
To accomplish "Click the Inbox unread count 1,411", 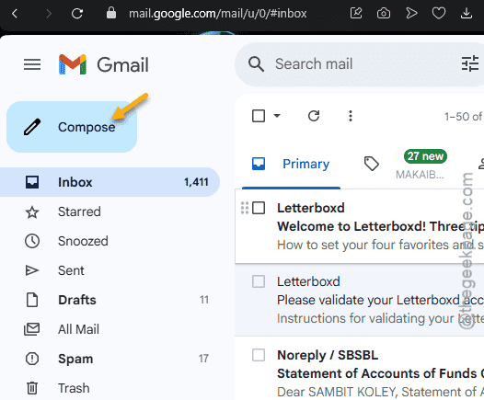I will point(196,182).
